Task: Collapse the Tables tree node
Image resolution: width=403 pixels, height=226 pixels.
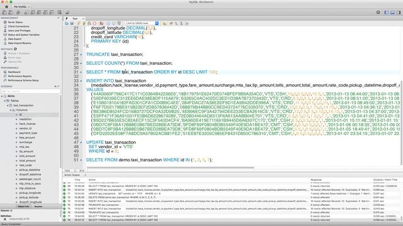Action: pyautogui.click(x=5, y=100)
